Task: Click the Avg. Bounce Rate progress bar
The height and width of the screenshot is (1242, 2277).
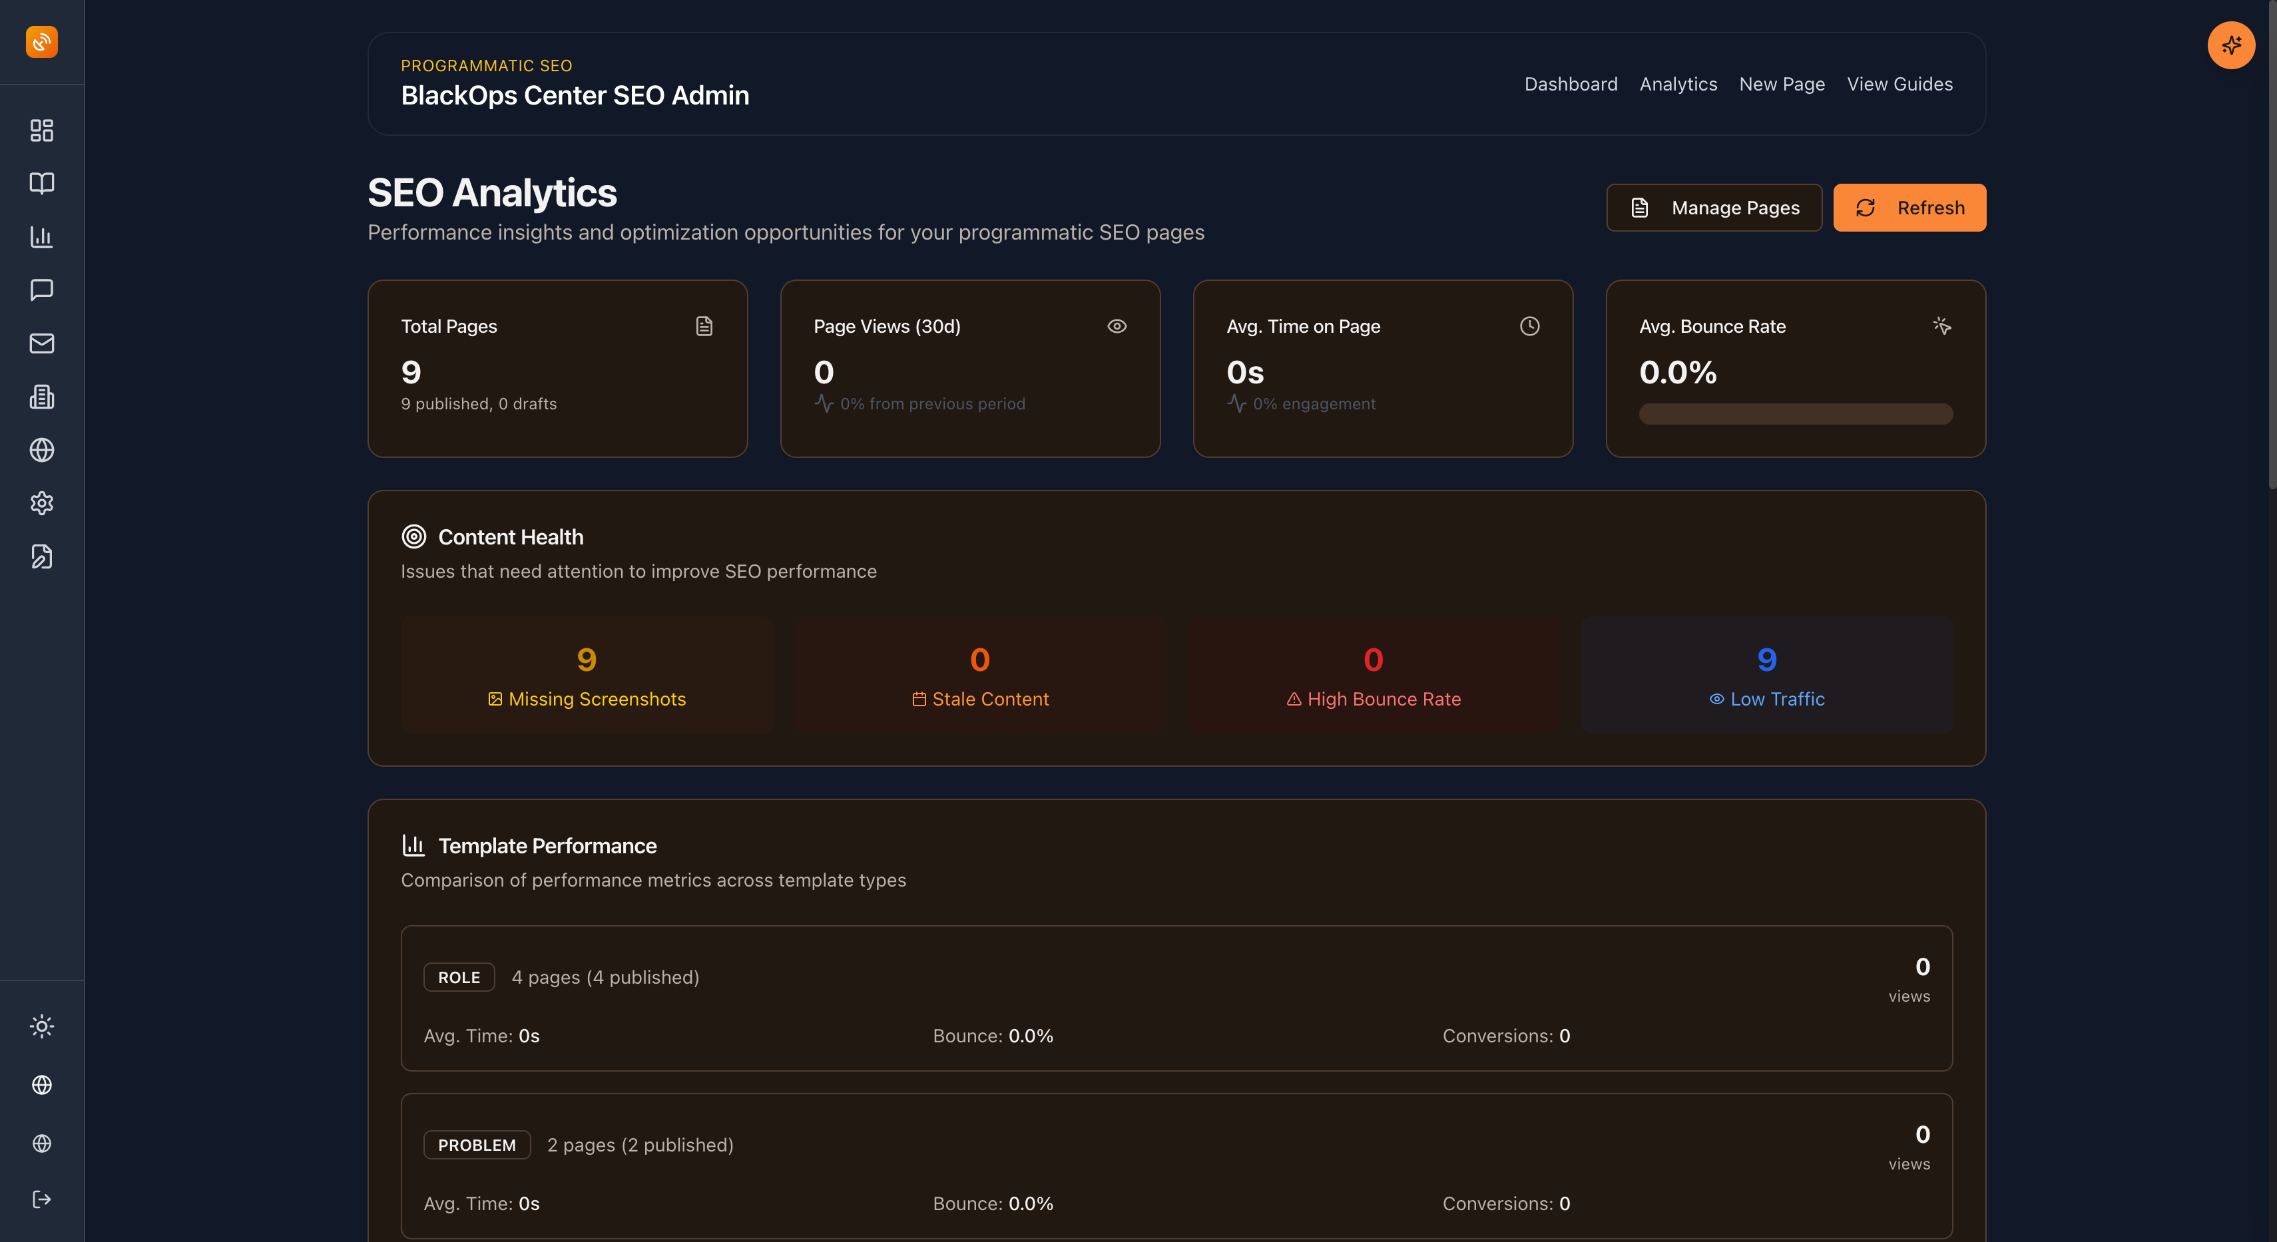Action: [1795, 414]
